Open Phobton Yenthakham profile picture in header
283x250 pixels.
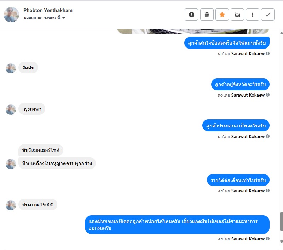click(11, 15)
